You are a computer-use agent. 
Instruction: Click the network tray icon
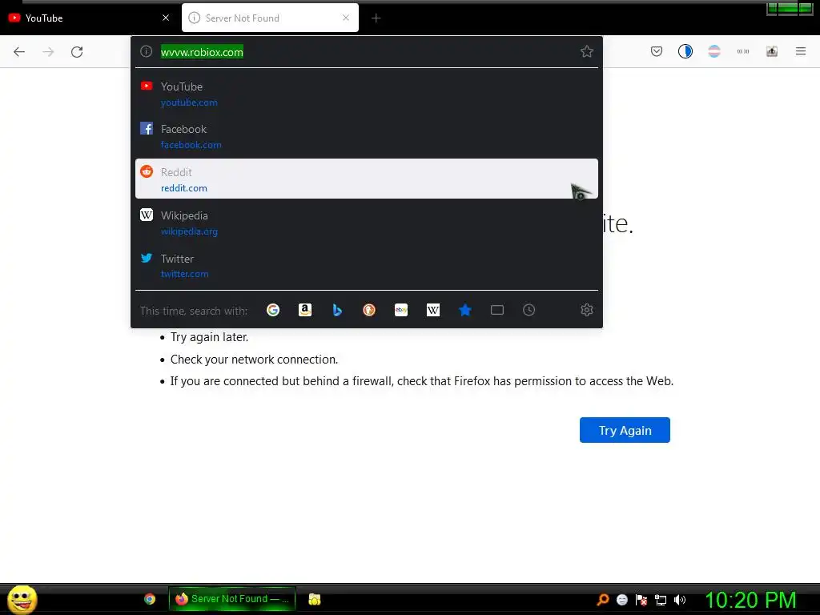pyautogui.click(x=661, y=600)
